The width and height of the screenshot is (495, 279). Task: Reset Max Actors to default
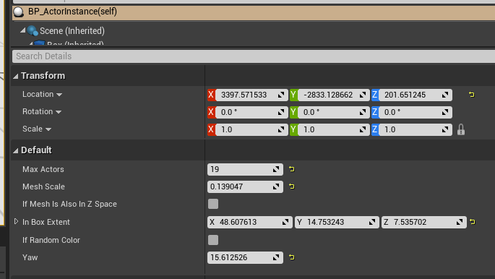292,169
